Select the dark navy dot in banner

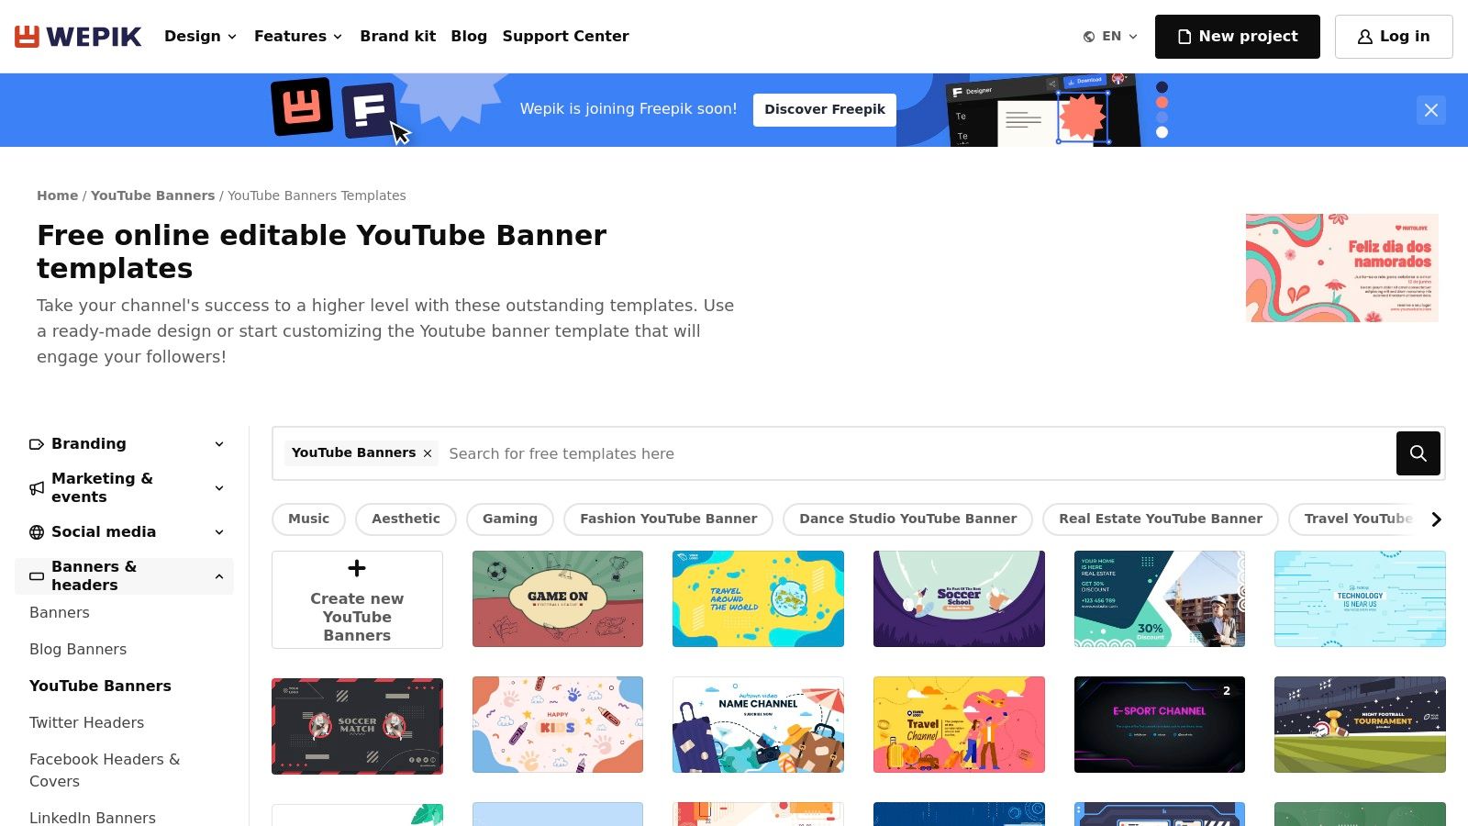coord(1162,87)
